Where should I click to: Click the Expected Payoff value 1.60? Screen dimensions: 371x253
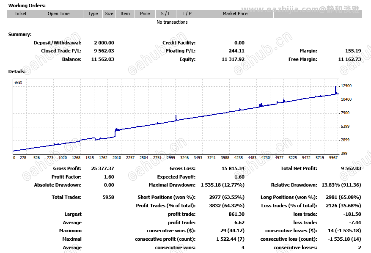[239, 177]
